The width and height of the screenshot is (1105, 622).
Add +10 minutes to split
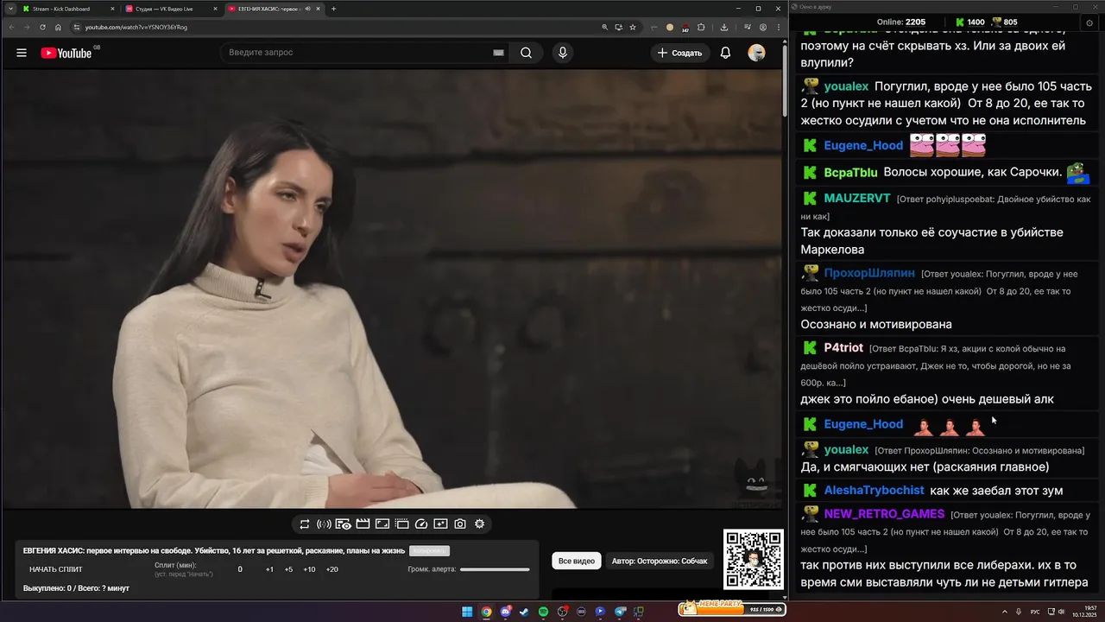309,569
